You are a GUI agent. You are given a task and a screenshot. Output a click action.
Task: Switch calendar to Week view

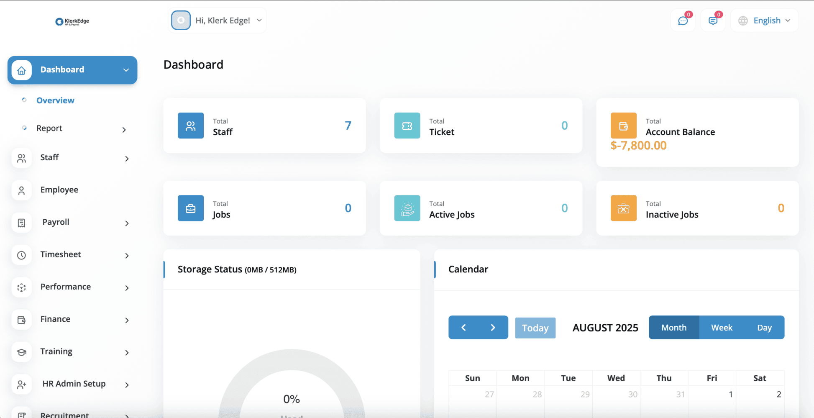[x=722, y=328]
